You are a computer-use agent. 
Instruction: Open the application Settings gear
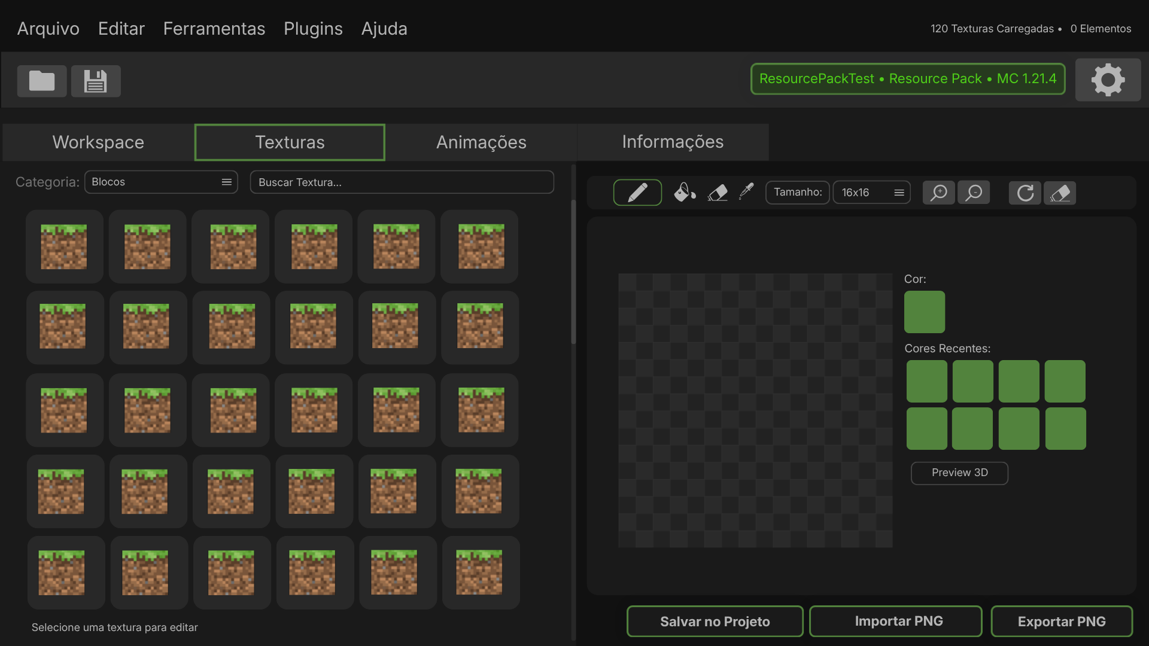point(1108,80)
